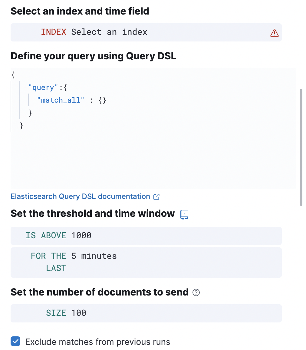
Task: Click the red warning icon in index field
Action: pyautogui.click(x=274, y=33)
